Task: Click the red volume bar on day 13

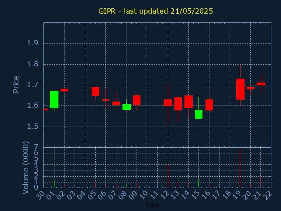Action: 178,185
